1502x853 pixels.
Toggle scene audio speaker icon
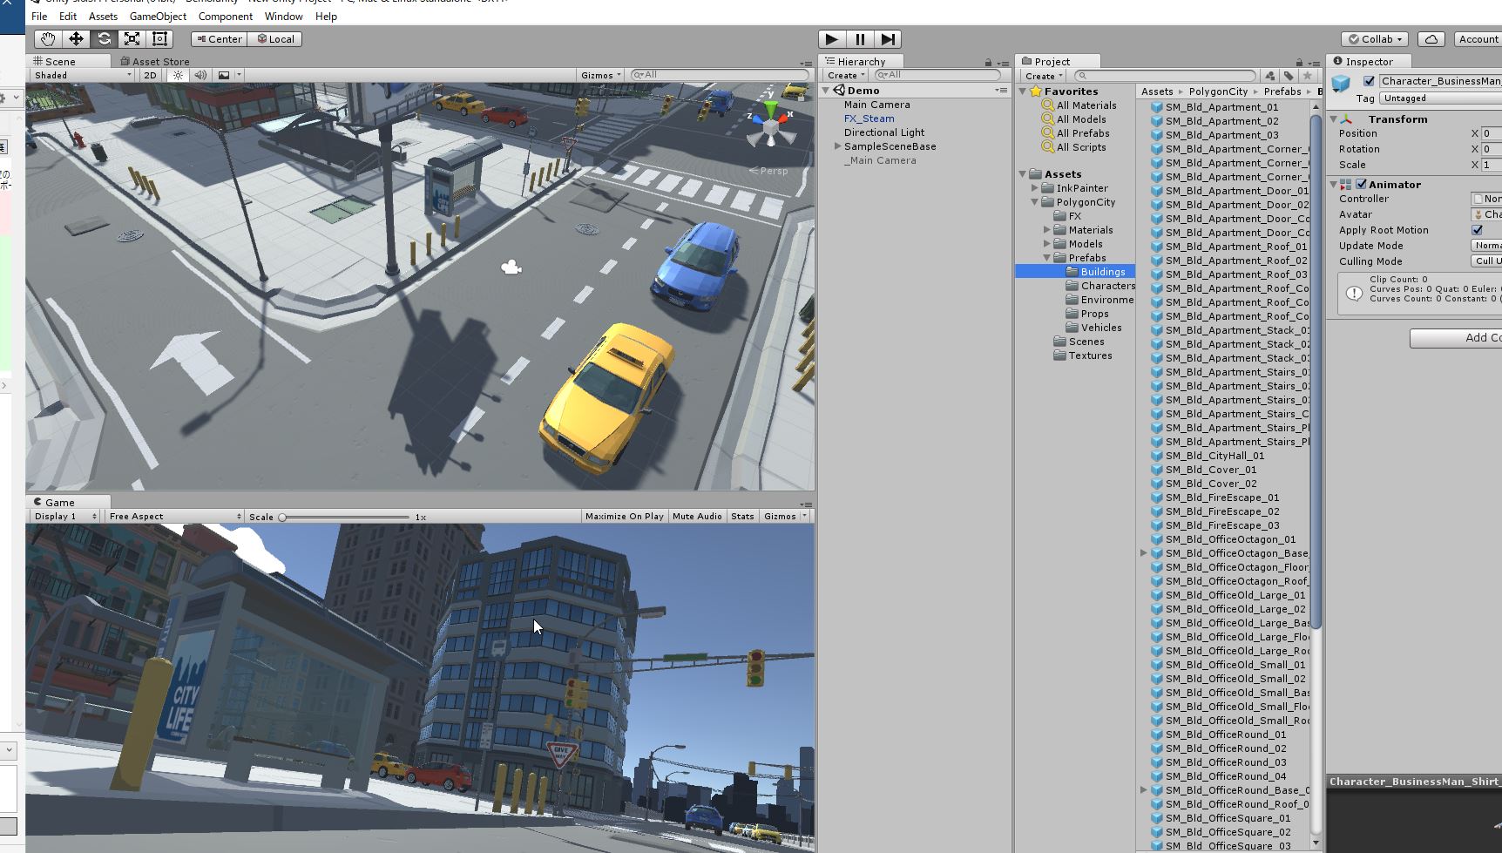[x=200, y=75]
